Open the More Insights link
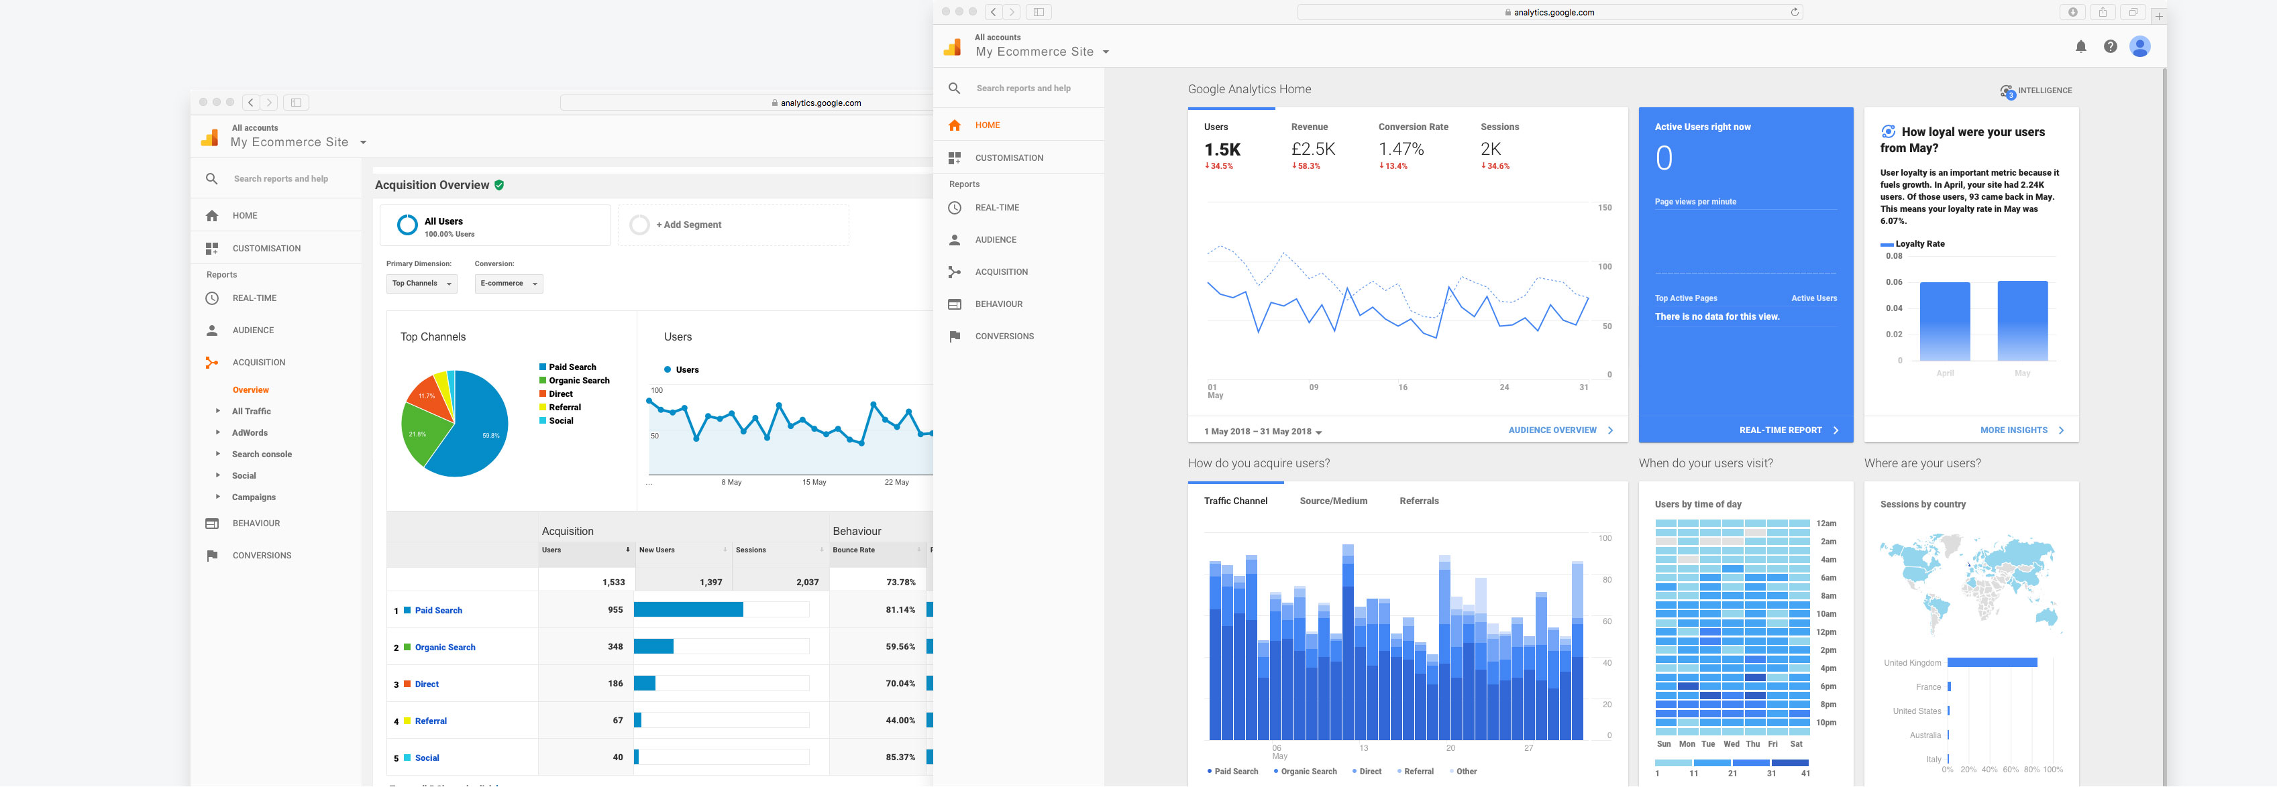 2021,430
